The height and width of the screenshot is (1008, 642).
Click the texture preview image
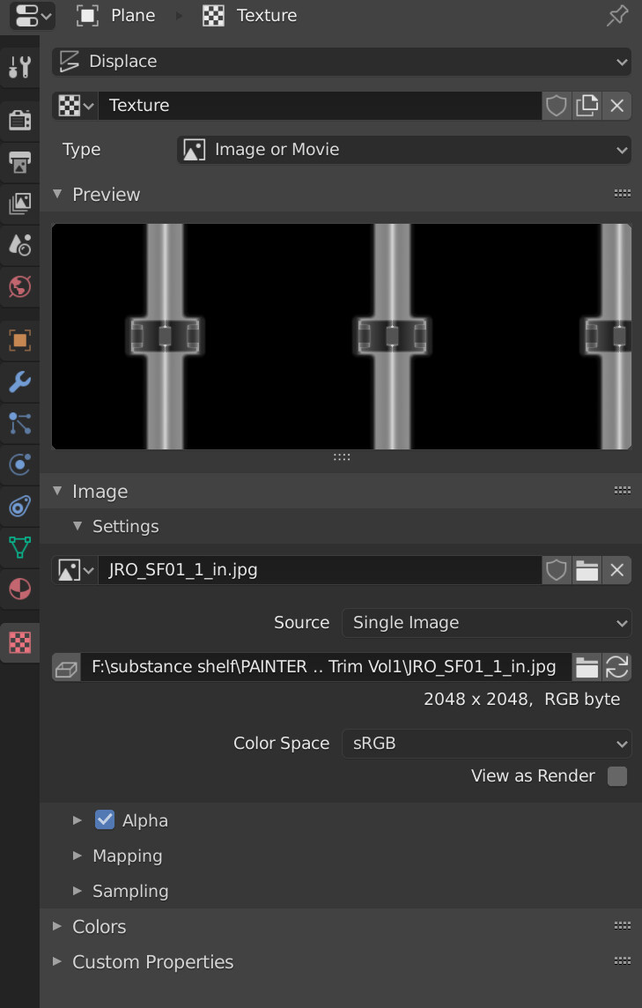342,337
